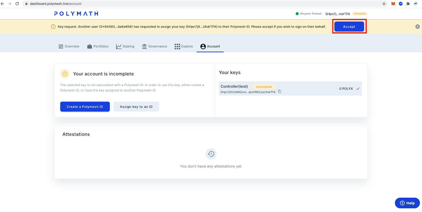Screen dimensions: 422x212
Task: Click the header Unassigned badge
Action: [360, 14]
